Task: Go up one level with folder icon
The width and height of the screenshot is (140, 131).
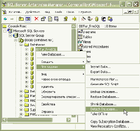Action: tap(21, 19)
